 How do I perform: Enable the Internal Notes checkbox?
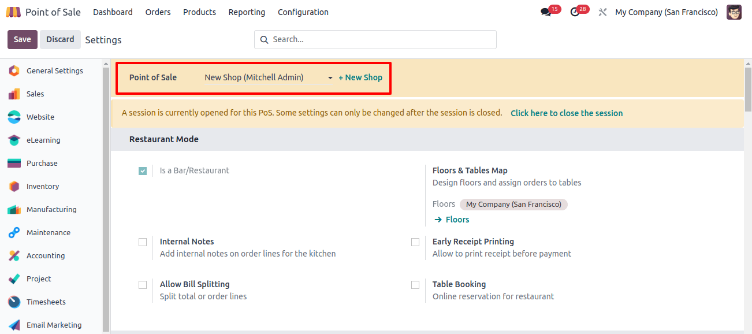tap(143, 242)
